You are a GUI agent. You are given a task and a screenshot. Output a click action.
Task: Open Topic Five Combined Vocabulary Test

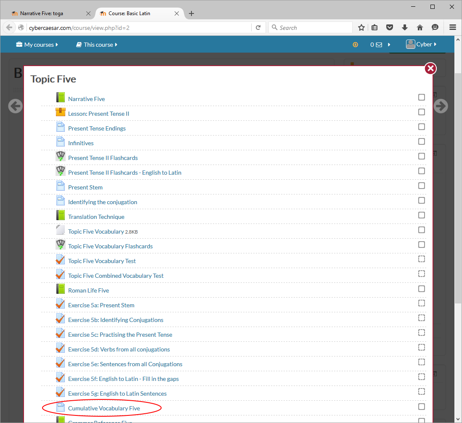[115, 276]
